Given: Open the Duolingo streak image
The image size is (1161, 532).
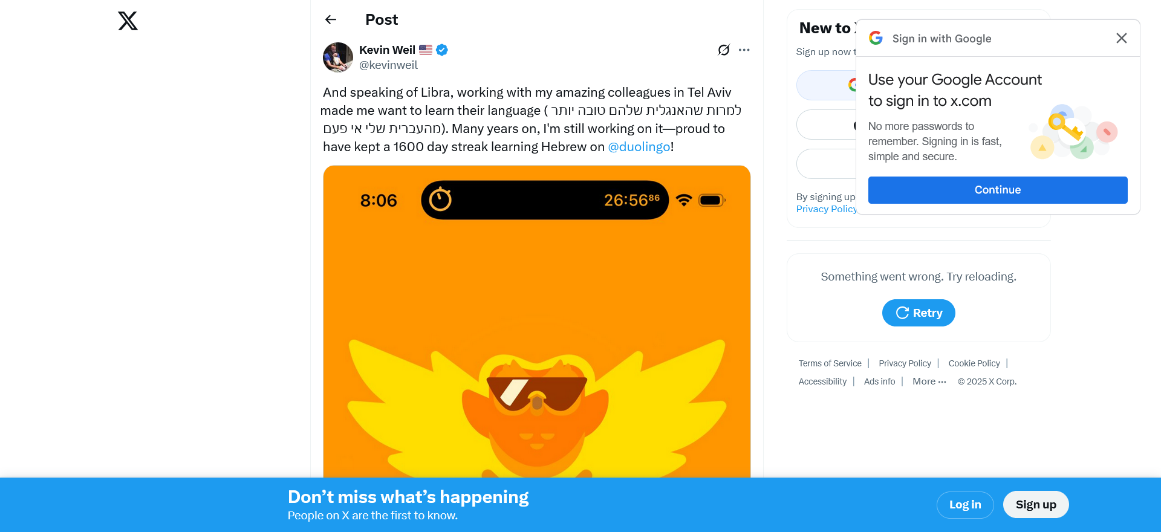Looking at the screenshot, I should point(537,322).
